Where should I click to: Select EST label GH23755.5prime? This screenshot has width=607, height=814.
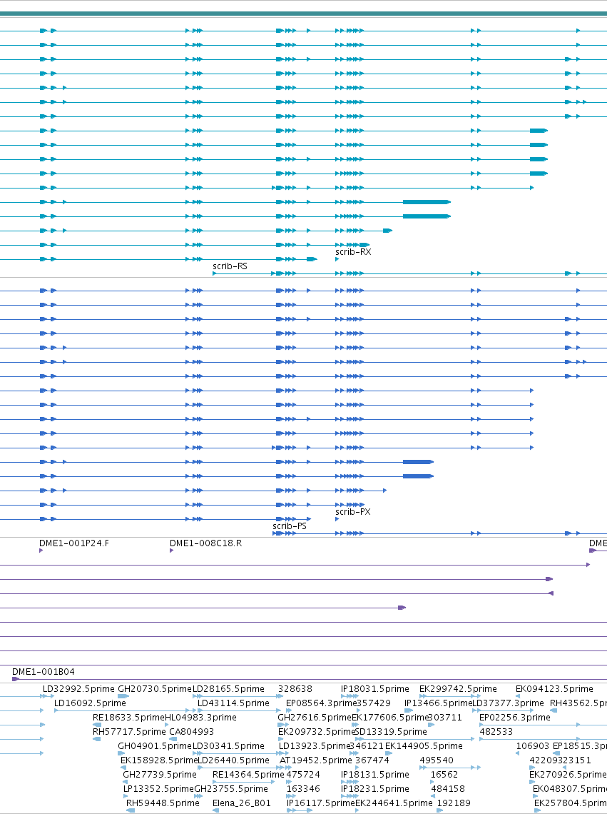[231, 788]
